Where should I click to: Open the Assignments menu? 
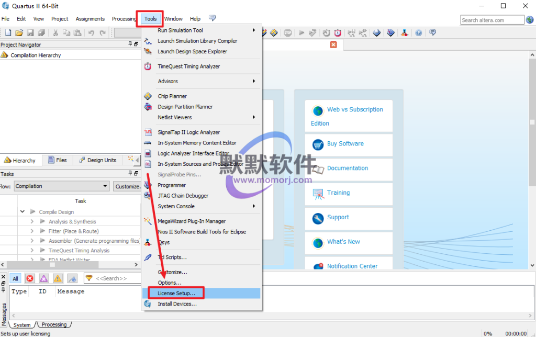coord(90,19)
